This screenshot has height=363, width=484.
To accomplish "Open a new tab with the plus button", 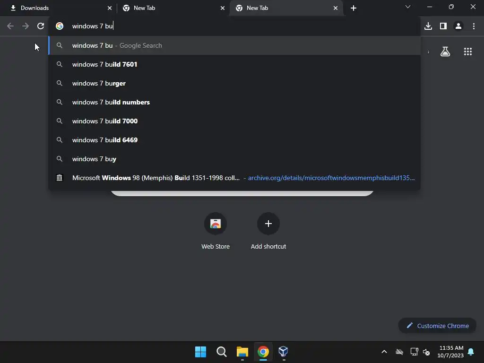I will (x=354, y=8).
